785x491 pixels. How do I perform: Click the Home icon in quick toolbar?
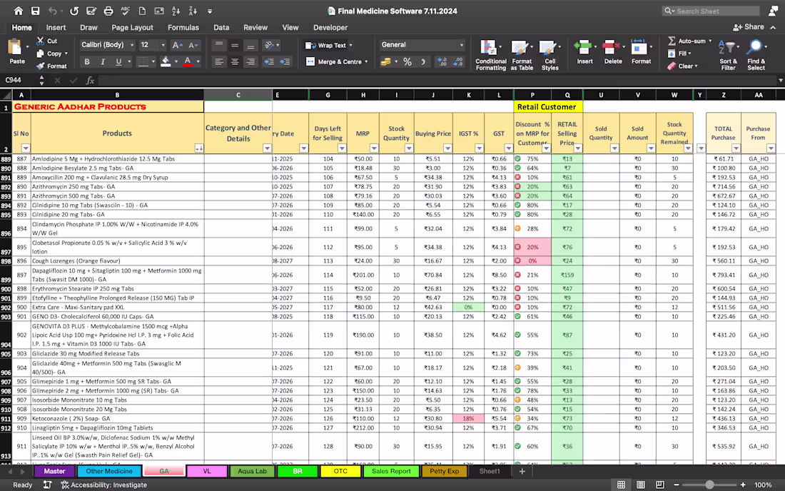coord(18,11)
